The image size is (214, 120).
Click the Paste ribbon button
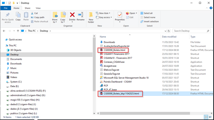coord(26,16)
